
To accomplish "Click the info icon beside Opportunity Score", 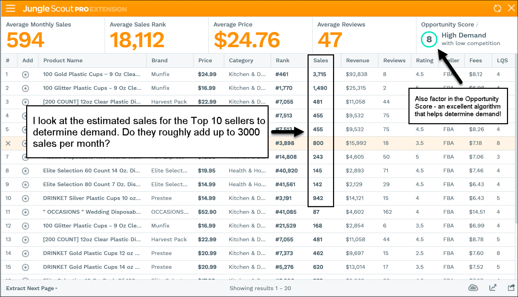I will 477,24.
